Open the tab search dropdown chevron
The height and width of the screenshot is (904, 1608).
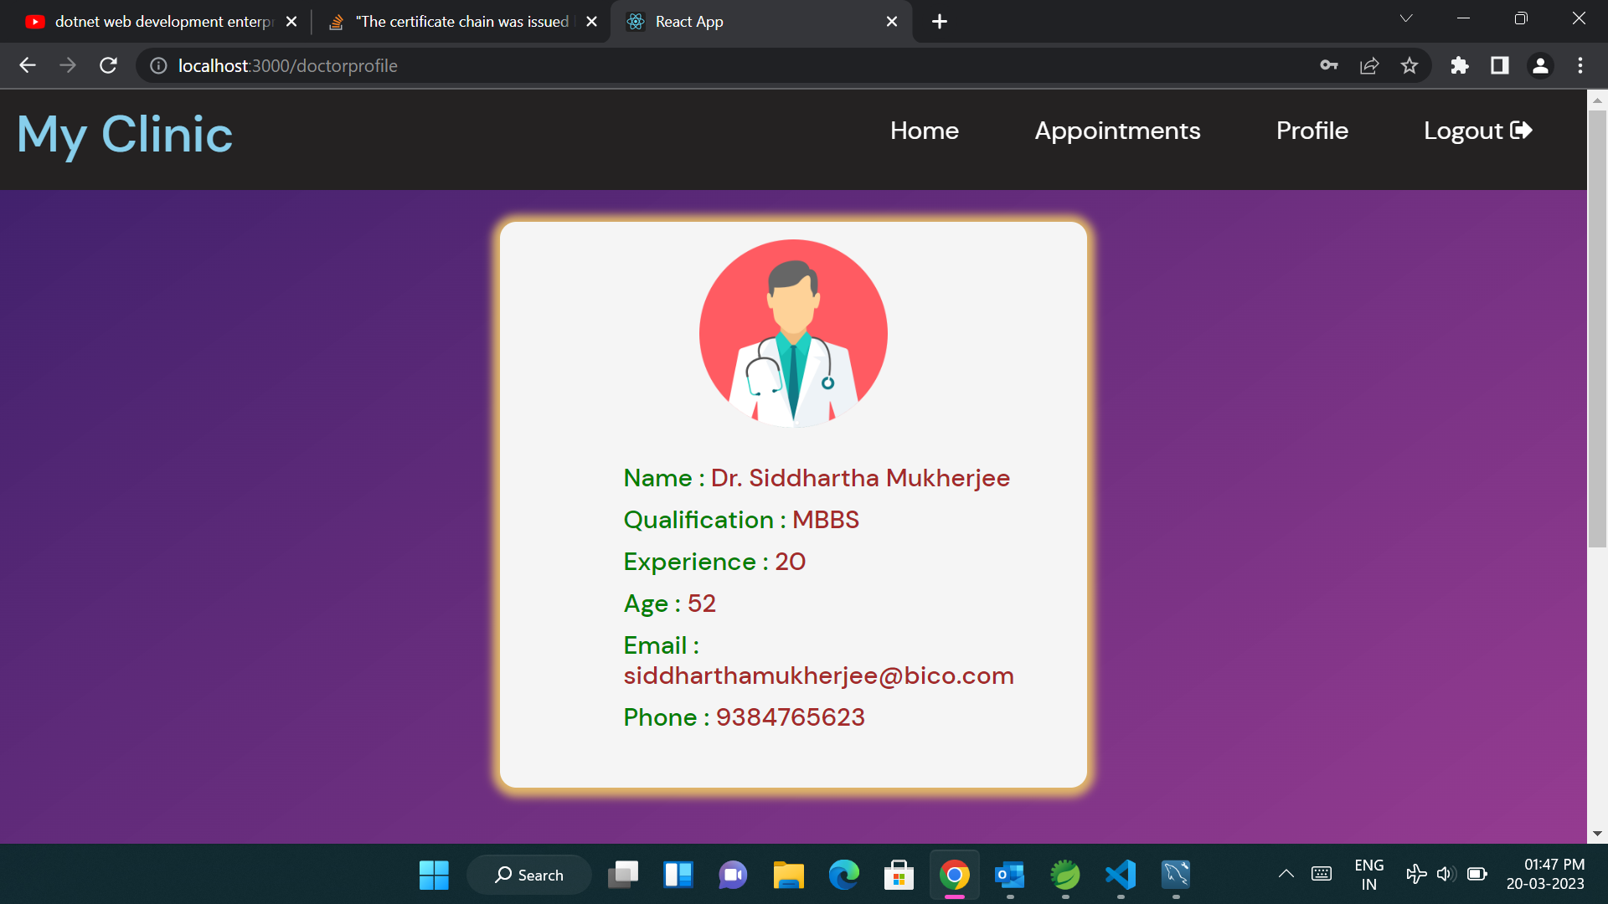click(x=1406, y=18)
